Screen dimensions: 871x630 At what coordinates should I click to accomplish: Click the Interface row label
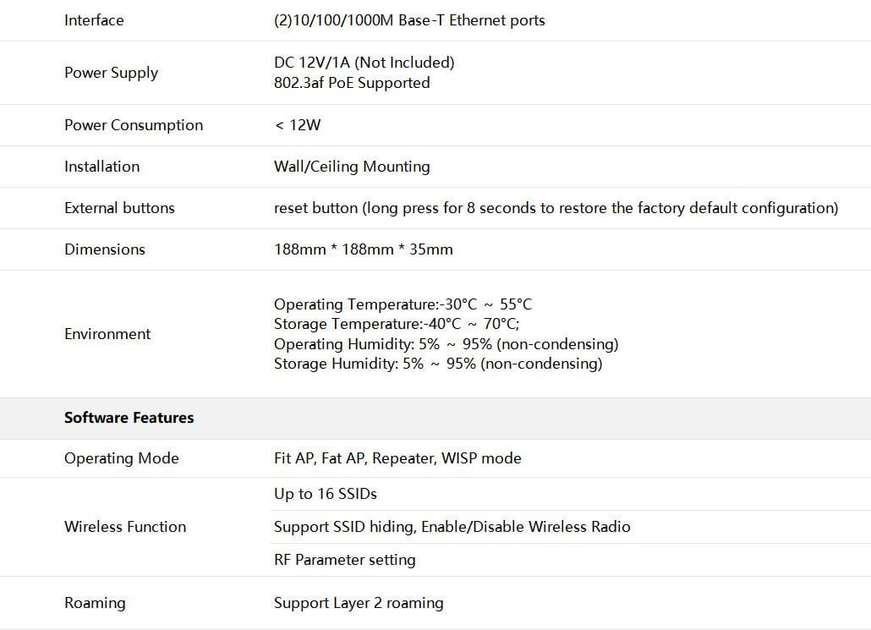tap(94, 20)
